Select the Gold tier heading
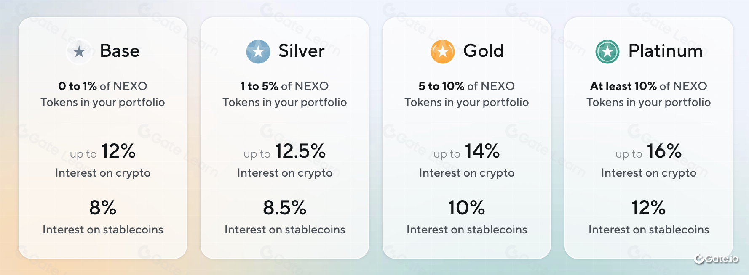The height and width of the screenshot is (275, 749). click(484, 51)
